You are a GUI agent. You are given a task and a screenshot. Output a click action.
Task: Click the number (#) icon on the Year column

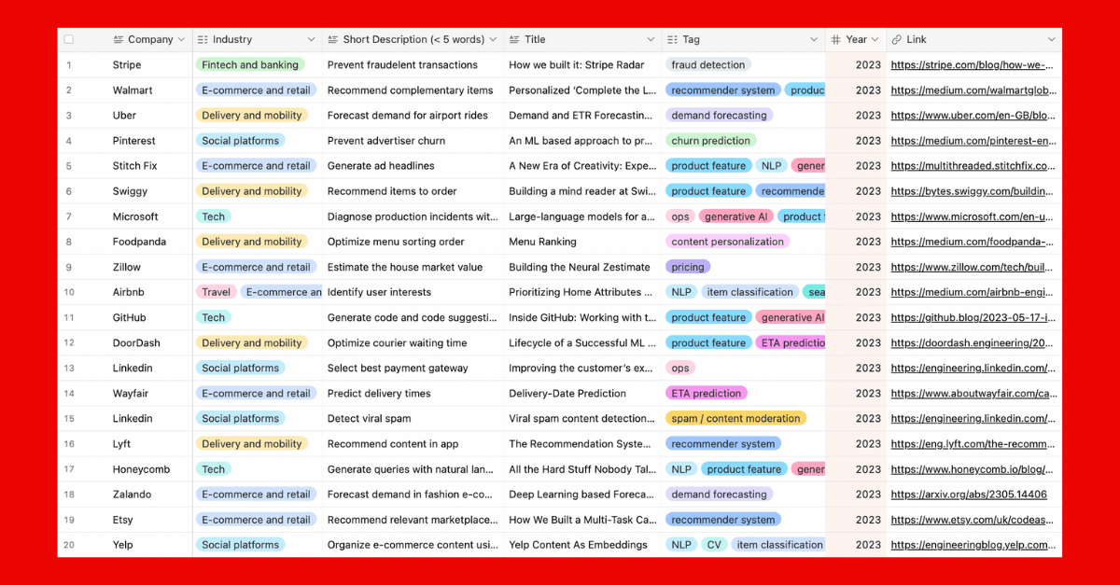[838, 39]
